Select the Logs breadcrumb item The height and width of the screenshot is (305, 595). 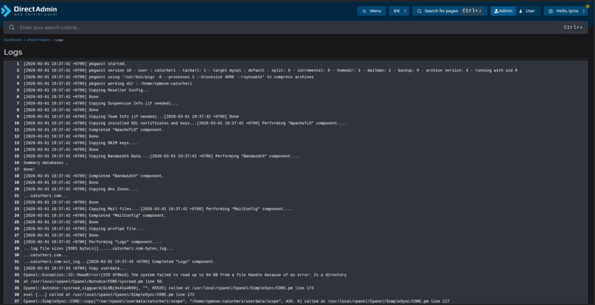tap(59, 40)
